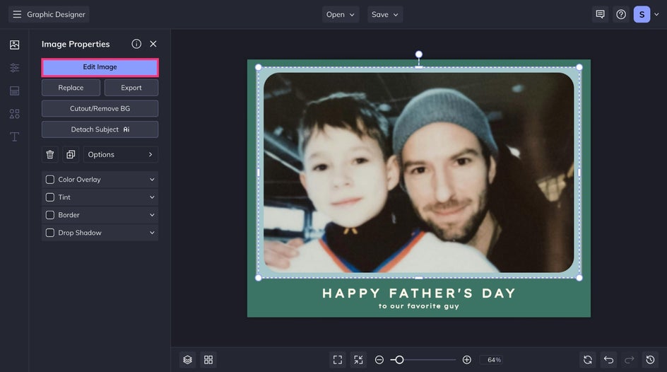Click the rotation handle above the image
Image resolution: width=667 pixels, height=372 pixels.
click(418, 54)
